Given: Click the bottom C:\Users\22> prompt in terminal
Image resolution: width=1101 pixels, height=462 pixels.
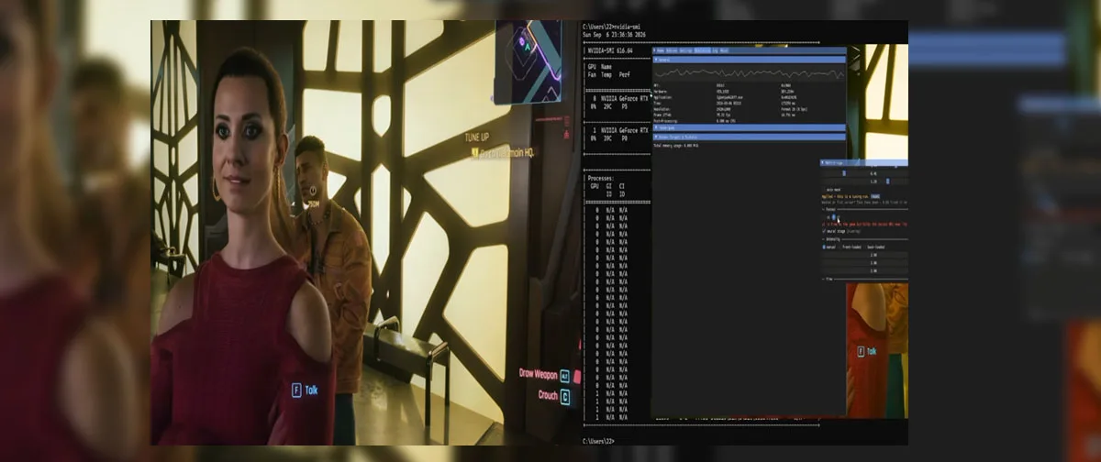Looking at the screenshot, I should (x=600, y=442).
